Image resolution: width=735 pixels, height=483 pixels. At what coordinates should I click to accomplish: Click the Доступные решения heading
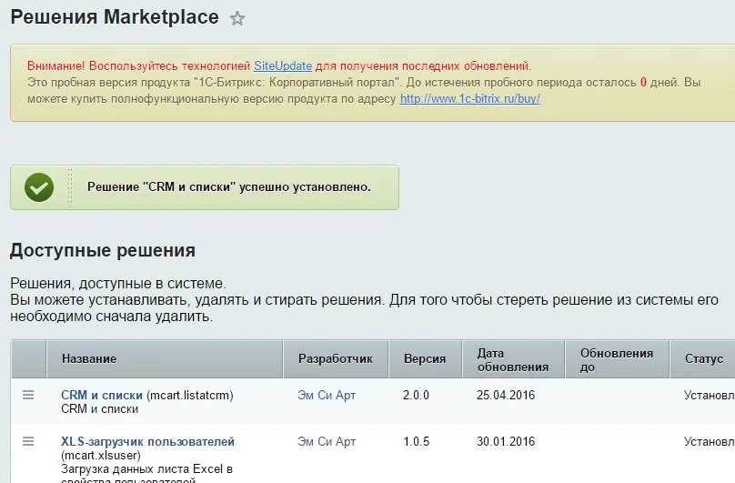[102, 250]
